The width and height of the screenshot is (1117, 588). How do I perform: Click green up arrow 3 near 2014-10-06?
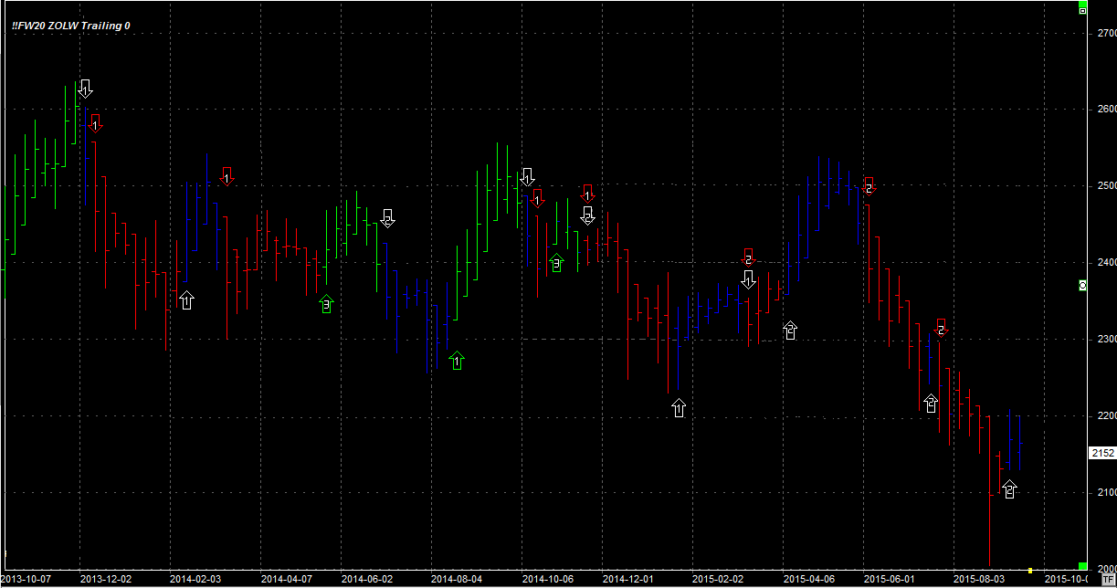tap(556, 263)
